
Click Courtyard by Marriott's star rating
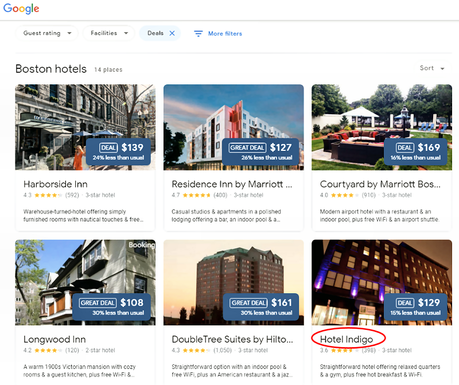pos(345,195)
